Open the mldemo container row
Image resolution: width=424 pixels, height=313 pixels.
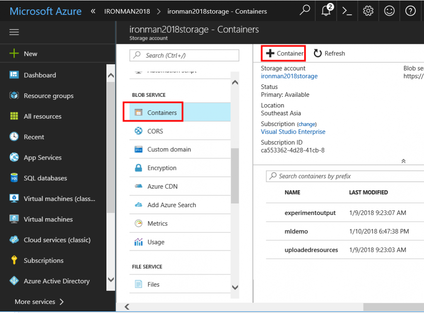pyautogui.click(x=296, y=232)
